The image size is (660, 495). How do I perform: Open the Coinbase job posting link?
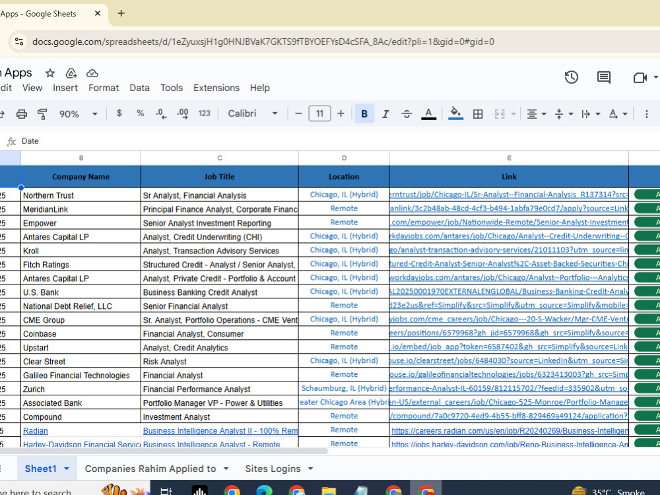point(509,333)
